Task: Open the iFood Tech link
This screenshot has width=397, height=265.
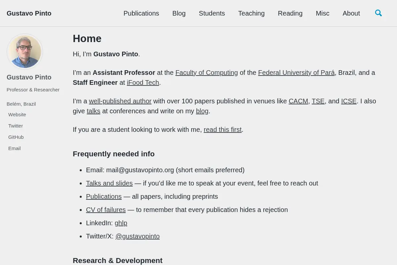Action: 143,82
